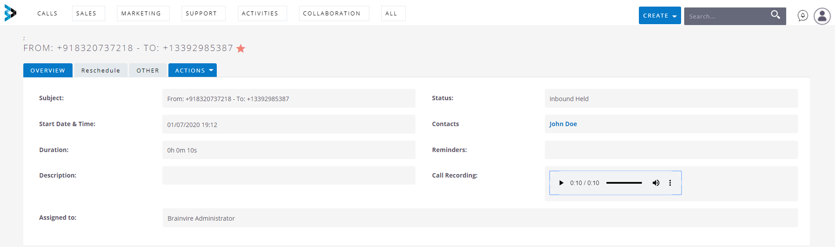Open the ACTIVITIES menu
The height and width of the screenshot is (247, 835).
262,14
